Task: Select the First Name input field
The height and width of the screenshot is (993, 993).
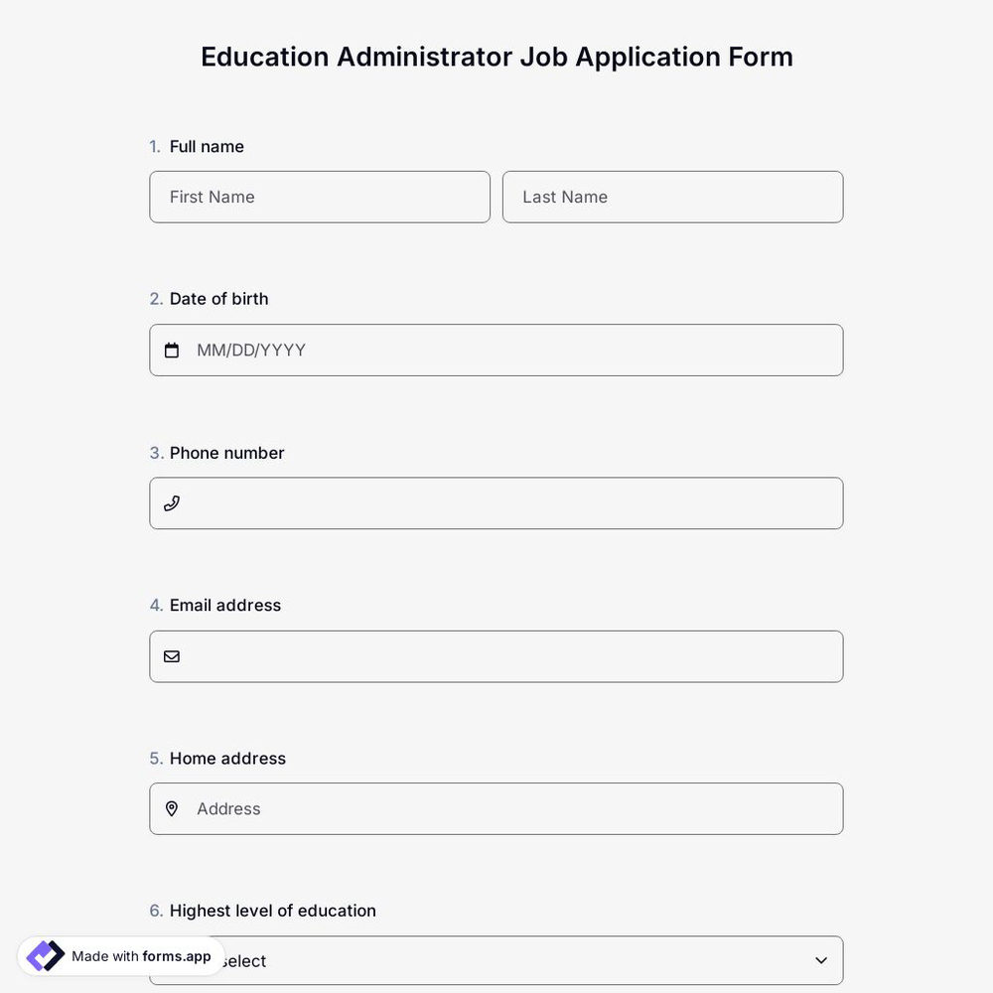Action: tap(320, 197)
